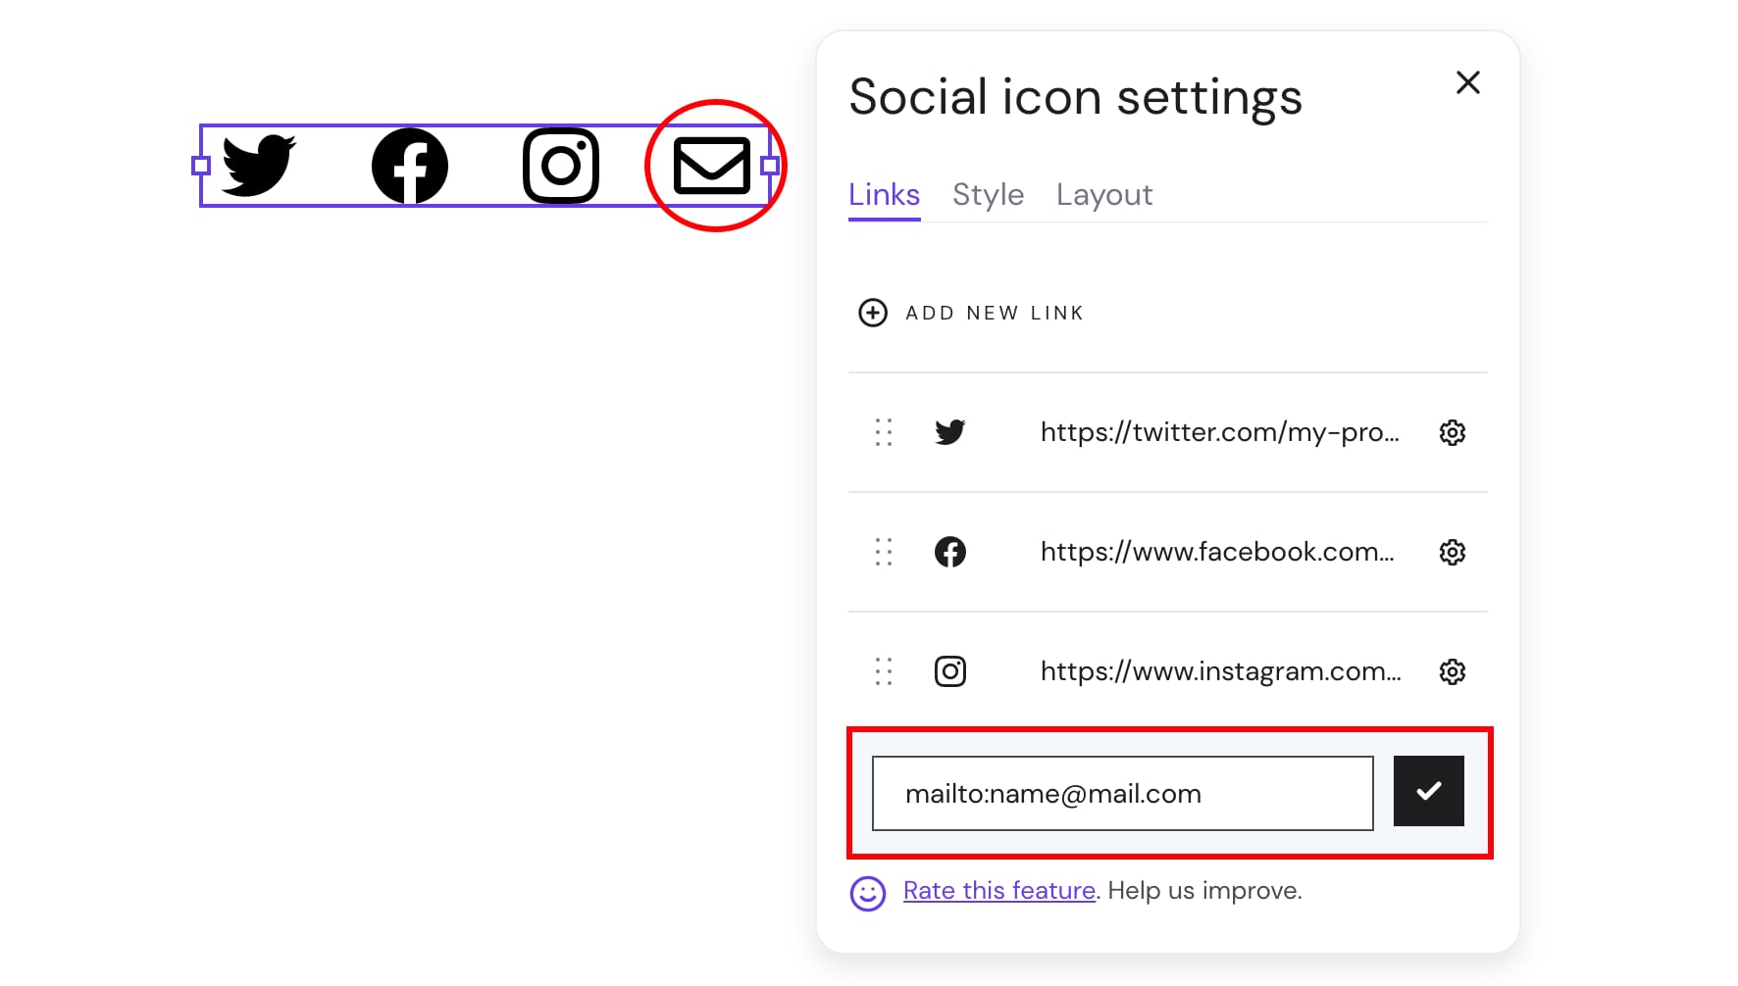Close the Social icon settings panel
Viewport: 1738px width, 986px height.
(1468, 82)
